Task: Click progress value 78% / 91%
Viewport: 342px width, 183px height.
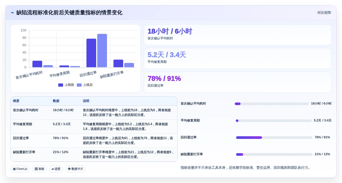Action: pyautogui.click(x=322, y=138)
